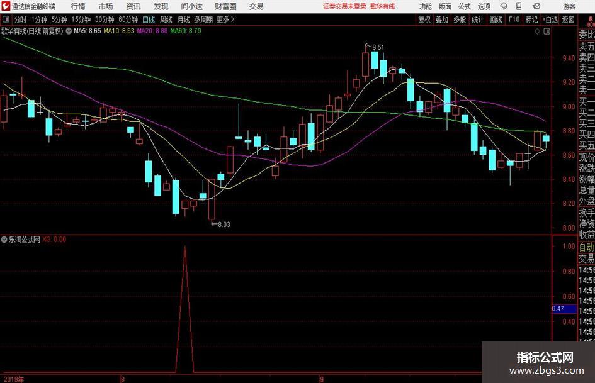
Task: Switch to 1分钟 period tab
Action: 38,19
